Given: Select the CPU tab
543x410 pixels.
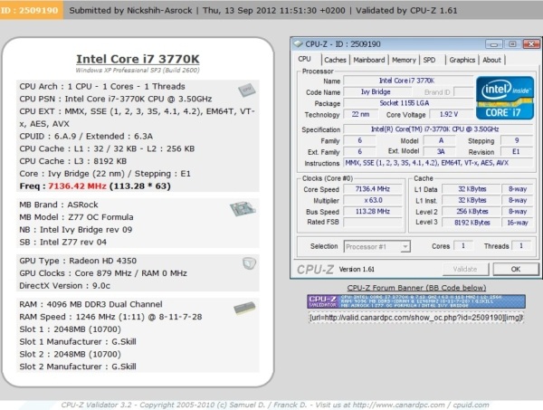Looking at the screenshot, I should (x=305, y=59).
